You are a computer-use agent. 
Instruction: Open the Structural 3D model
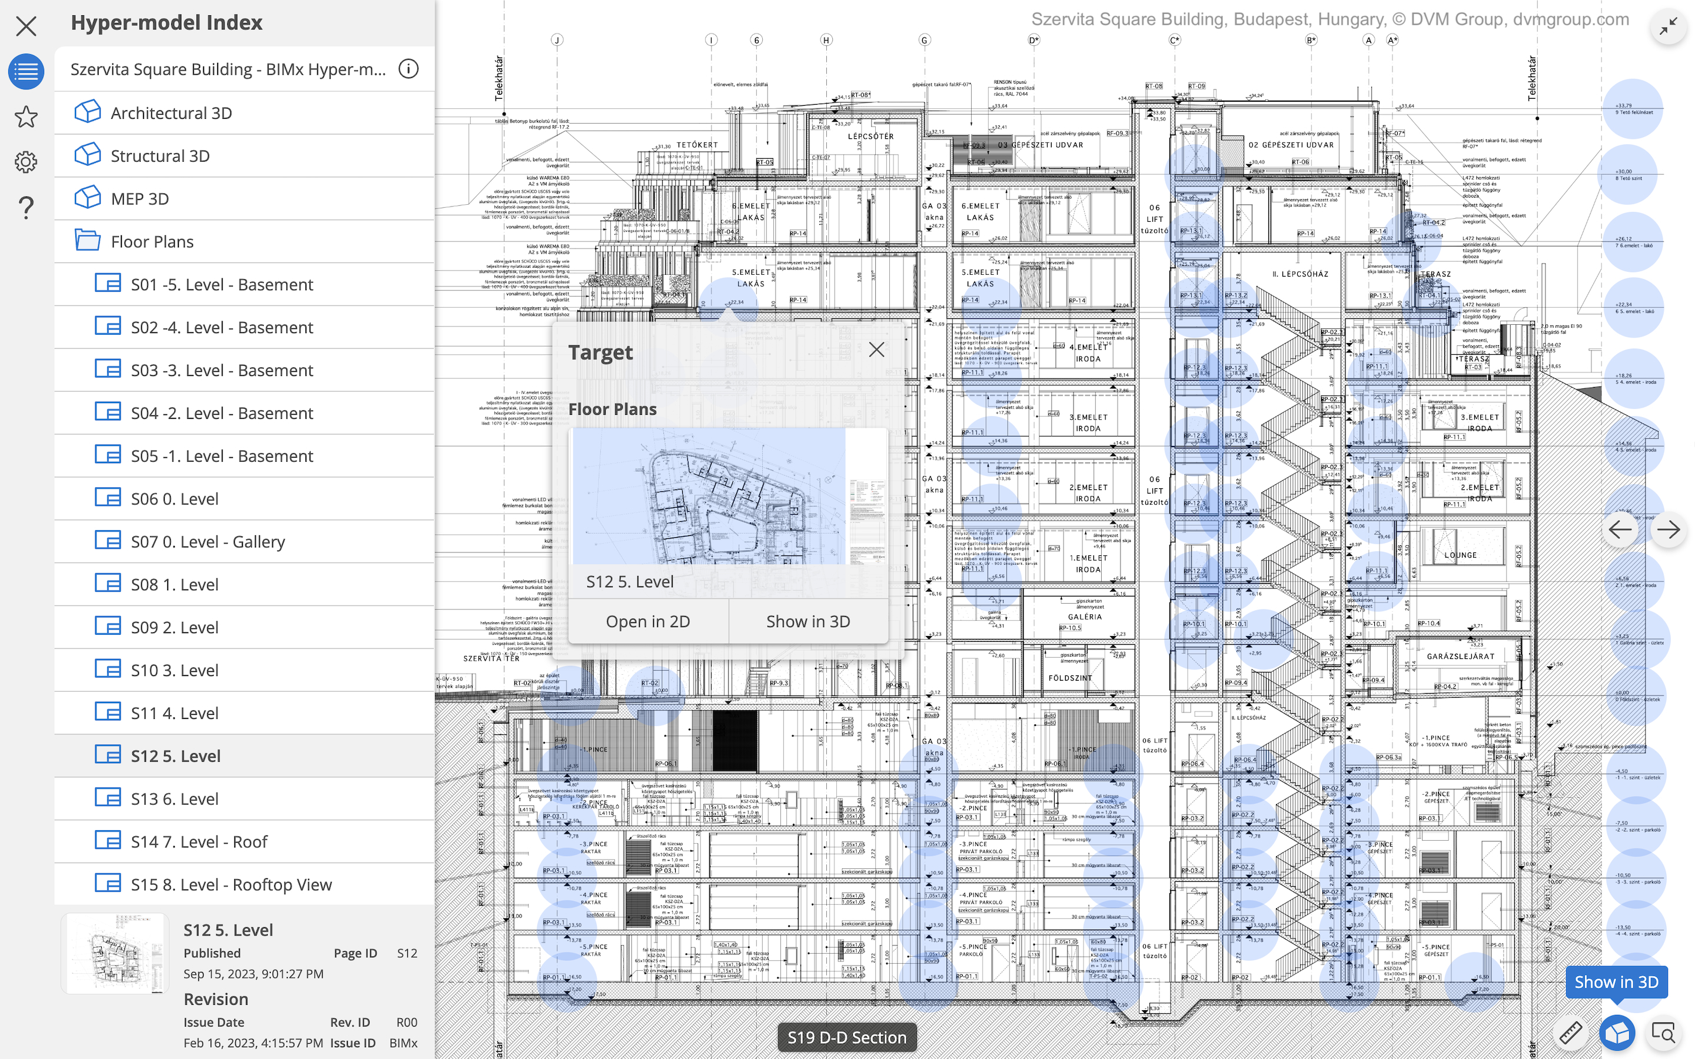point(161,155)
